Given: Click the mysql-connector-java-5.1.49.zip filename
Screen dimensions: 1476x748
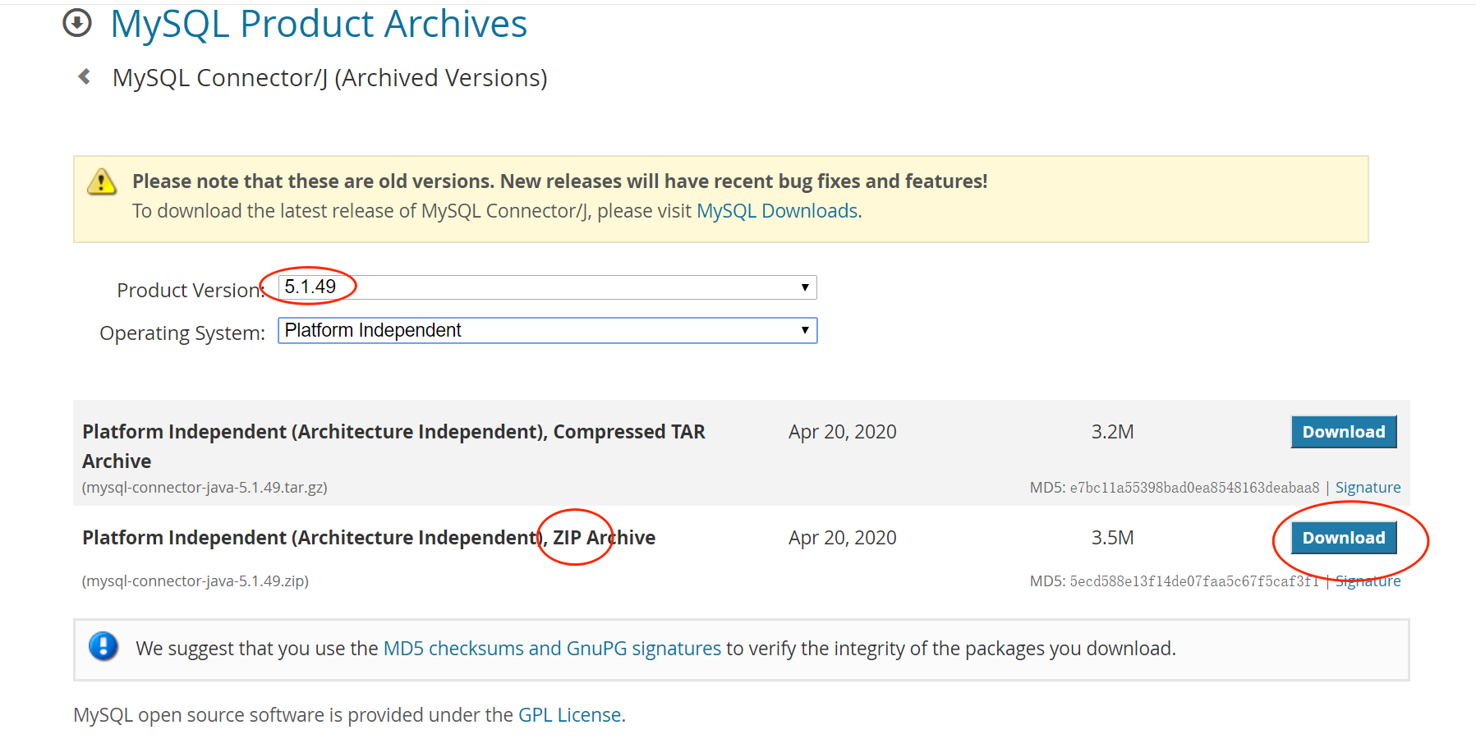Looking at the screenshot, I should pos(195,581).
